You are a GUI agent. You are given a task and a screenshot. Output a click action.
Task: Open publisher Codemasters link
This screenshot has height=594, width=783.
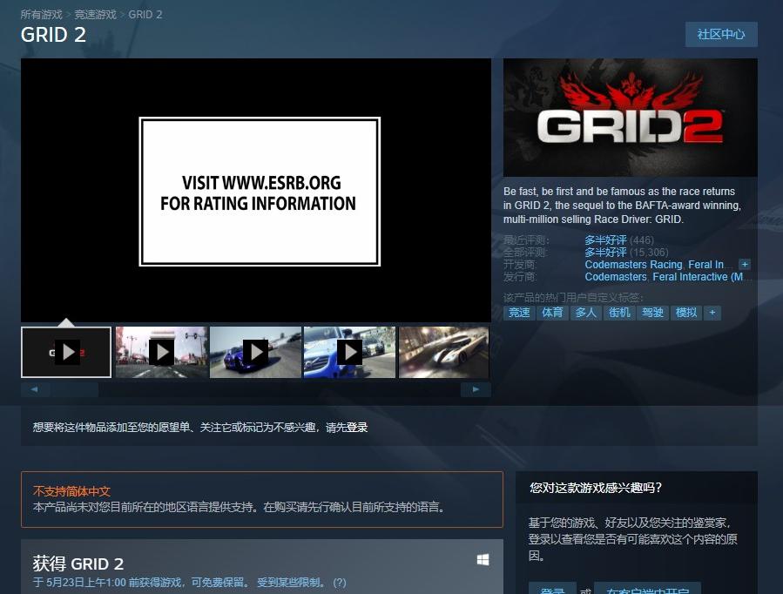pos(616,277)
